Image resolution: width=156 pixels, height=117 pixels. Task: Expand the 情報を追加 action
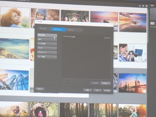click(x=47, y=35)
